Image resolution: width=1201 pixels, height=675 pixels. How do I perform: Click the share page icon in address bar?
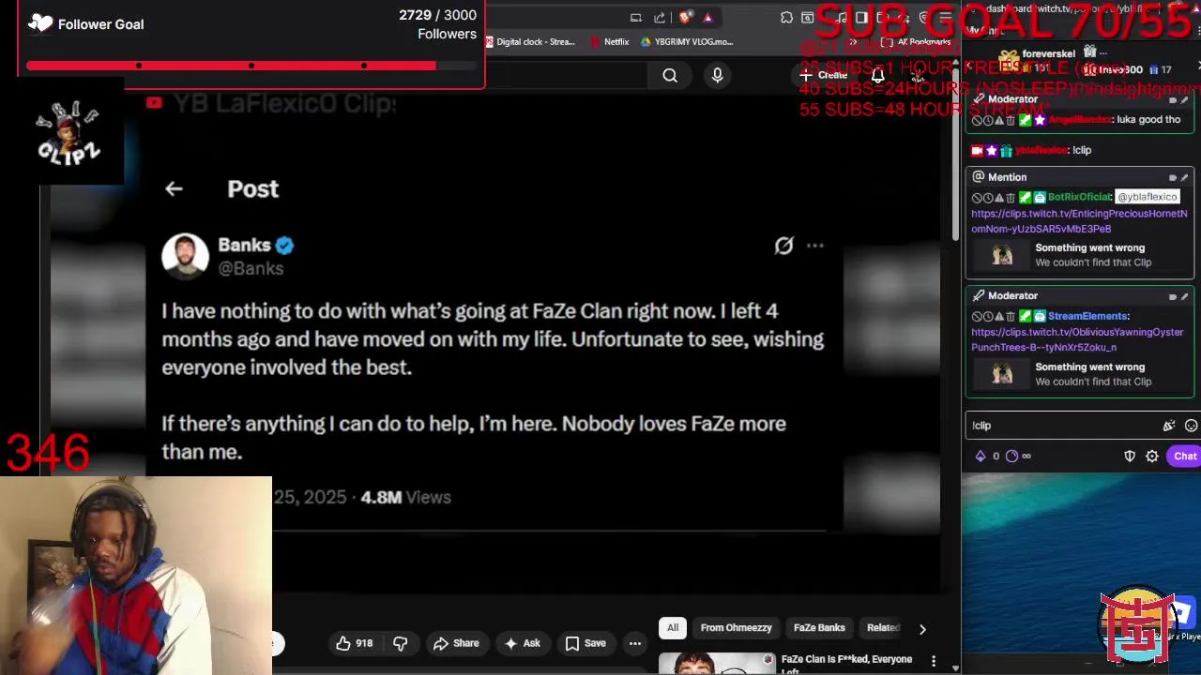[x=660, y=18]
